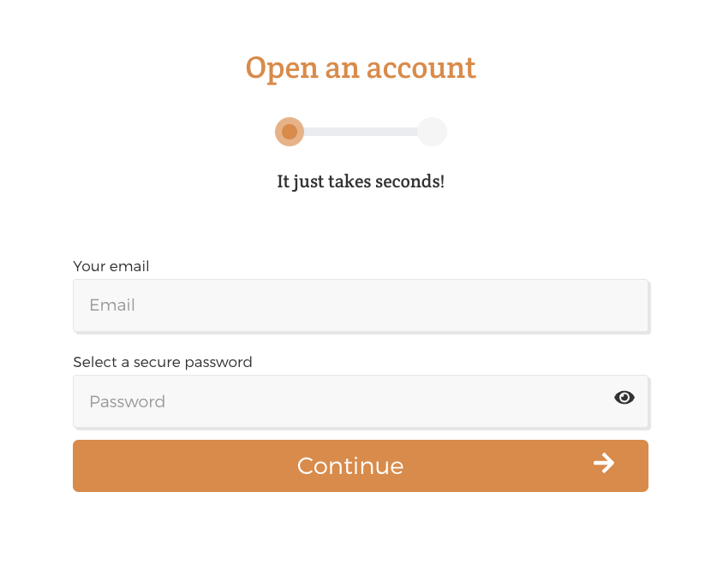Click the middle of the Password field
This screenshot has height=563, width=711.
[361, 402]
